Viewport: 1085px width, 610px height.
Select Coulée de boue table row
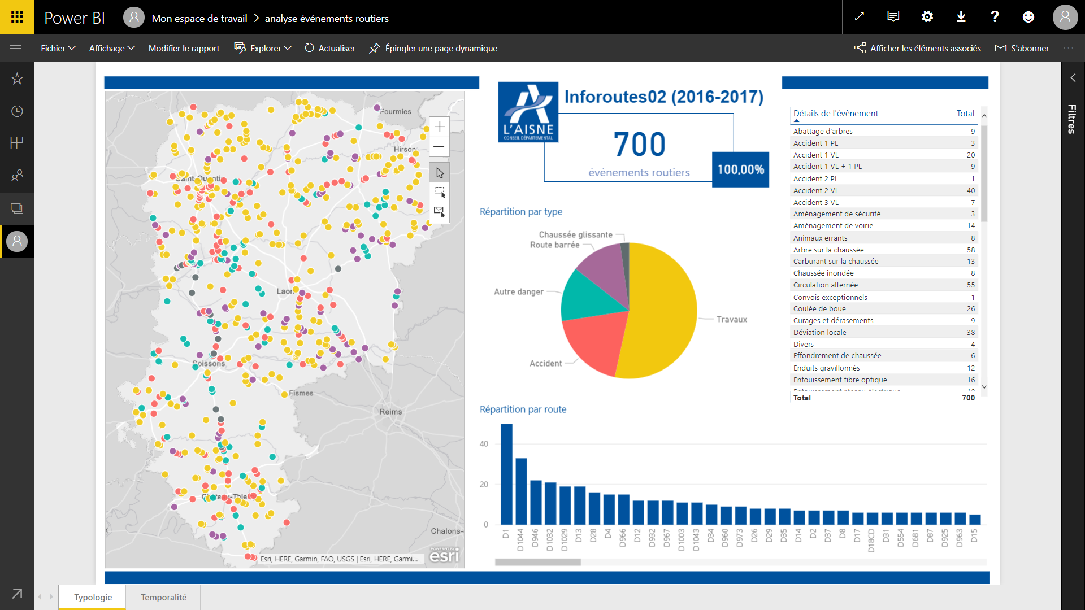click(x=884, y=308)
